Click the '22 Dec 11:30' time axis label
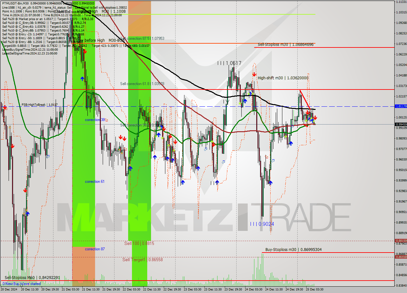This screenshot has width=407, height=293. click(x=152, y=290)
